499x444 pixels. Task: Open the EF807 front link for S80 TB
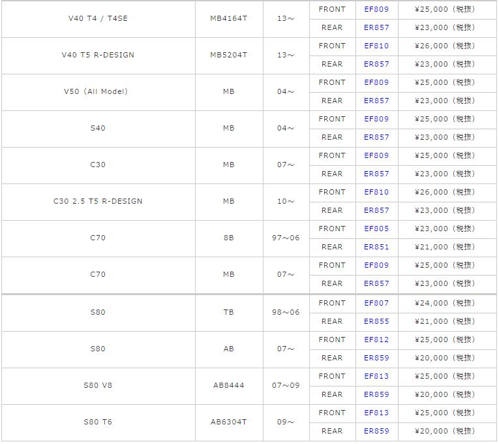tap(376, 303)
